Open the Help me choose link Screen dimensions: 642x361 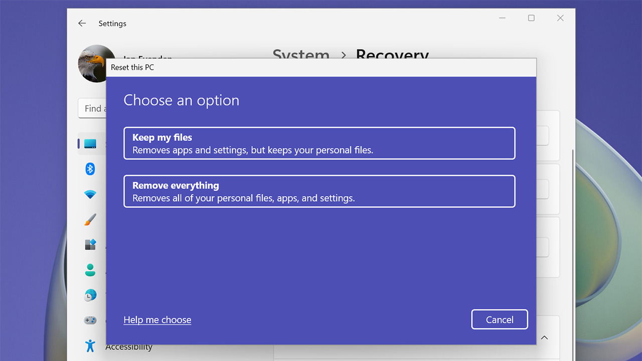pos(157,319)
